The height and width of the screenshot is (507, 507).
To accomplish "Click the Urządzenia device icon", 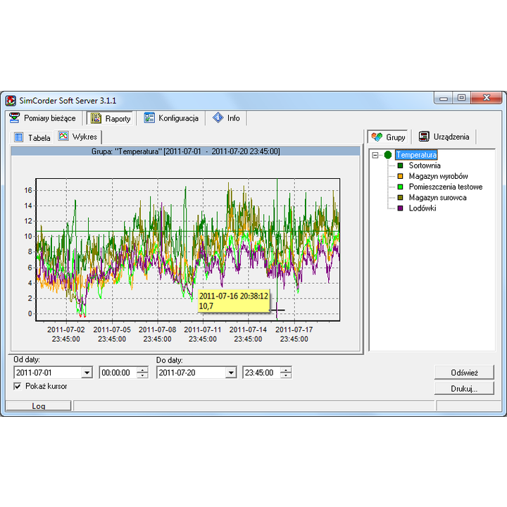I will pyautogui.click(x=424, y=137).
